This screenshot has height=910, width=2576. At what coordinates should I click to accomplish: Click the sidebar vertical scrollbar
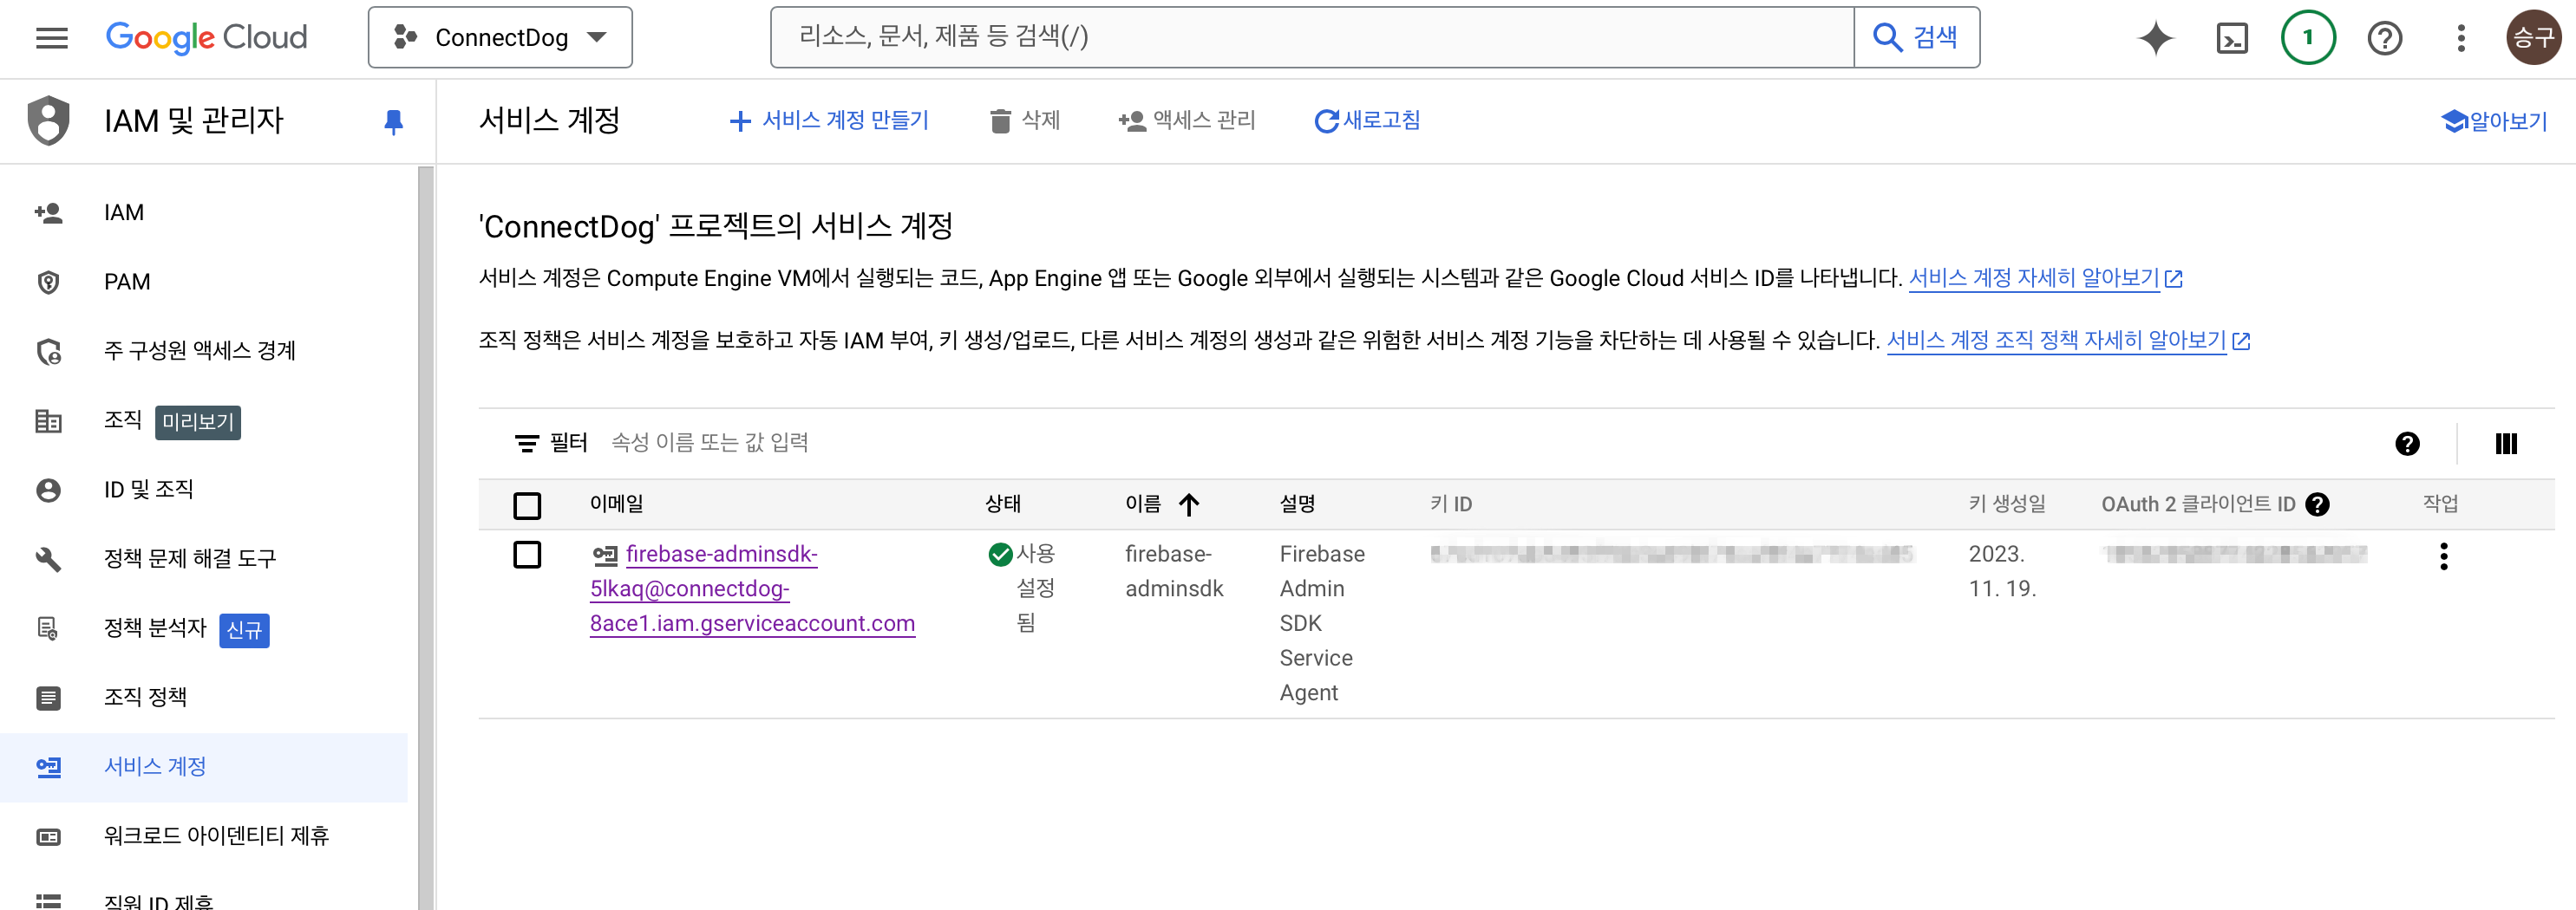426,539
